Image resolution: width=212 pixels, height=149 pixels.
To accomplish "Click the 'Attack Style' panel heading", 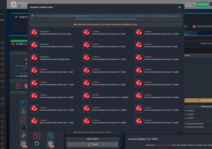I will 93,139.
